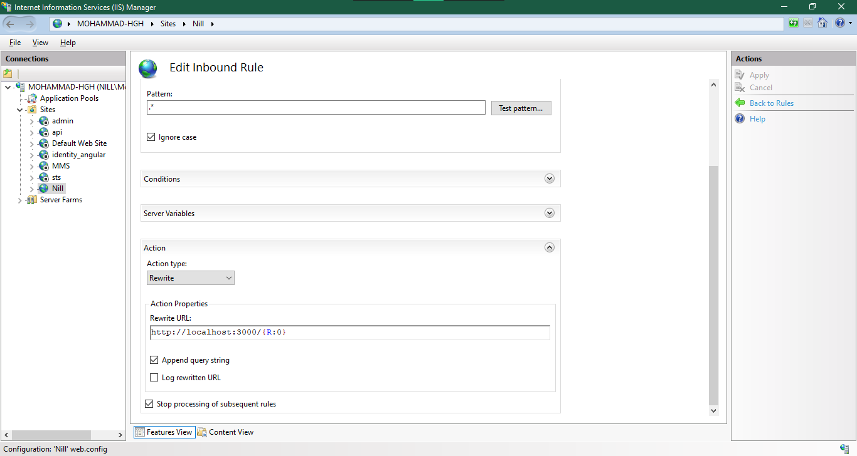Select identity_angular site globe icon
Screen dimensions: 857x456
click(x=44, y=155)
